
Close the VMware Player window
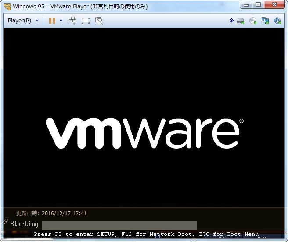tap(274, 5)
